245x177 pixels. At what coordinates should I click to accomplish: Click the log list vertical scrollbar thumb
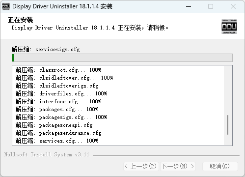[x=228, y=125]
